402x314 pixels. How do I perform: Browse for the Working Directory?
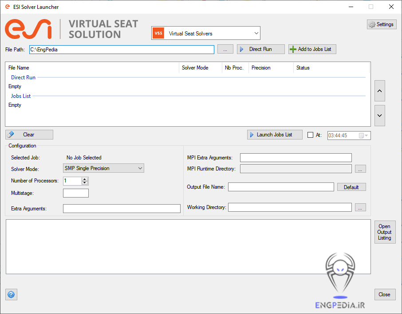point(360,207)
